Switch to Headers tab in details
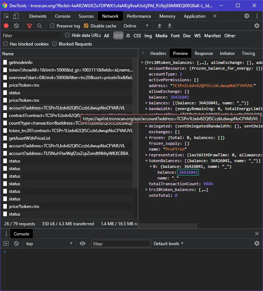 point(158,53)
